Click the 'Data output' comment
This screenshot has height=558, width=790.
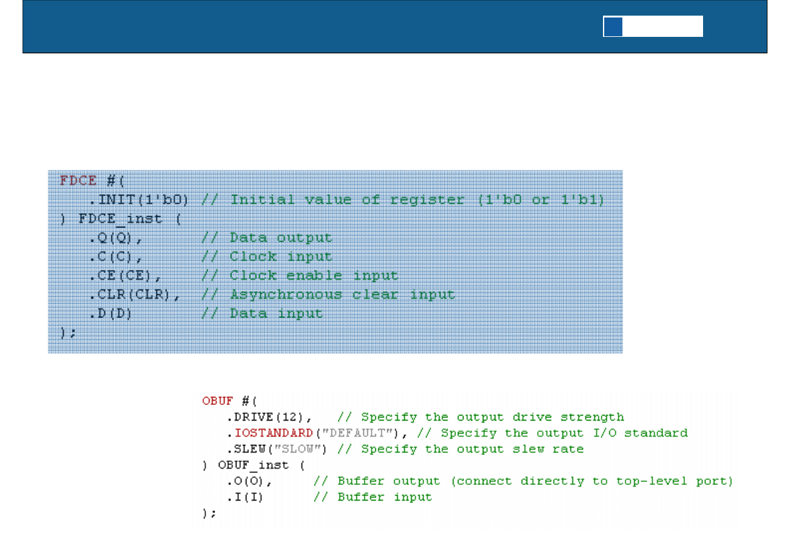(280, 237)
